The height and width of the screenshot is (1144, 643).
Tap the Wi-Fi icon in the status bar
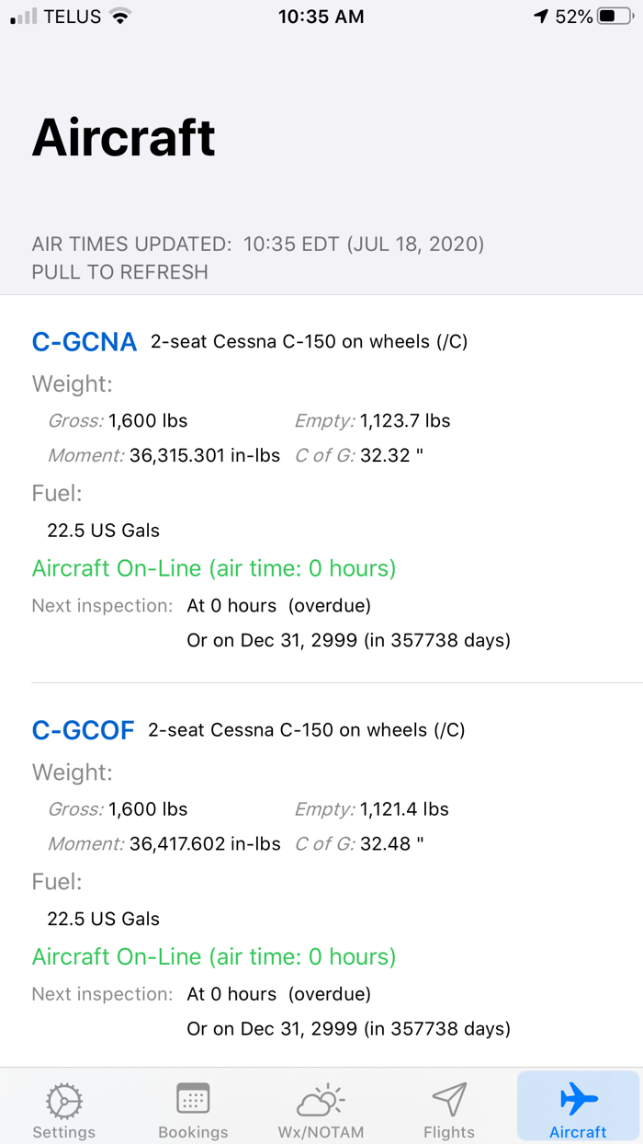(x=118, y=16)
